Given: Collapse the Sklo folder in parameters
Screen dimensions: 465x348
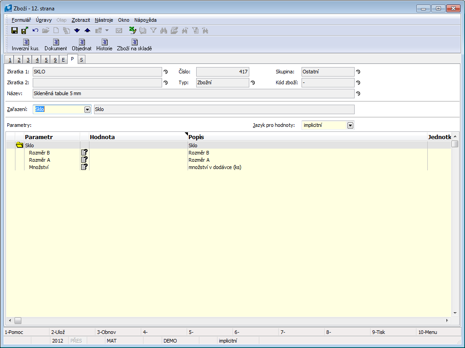Looking at the screenshot, I should [x=20, y=145].
